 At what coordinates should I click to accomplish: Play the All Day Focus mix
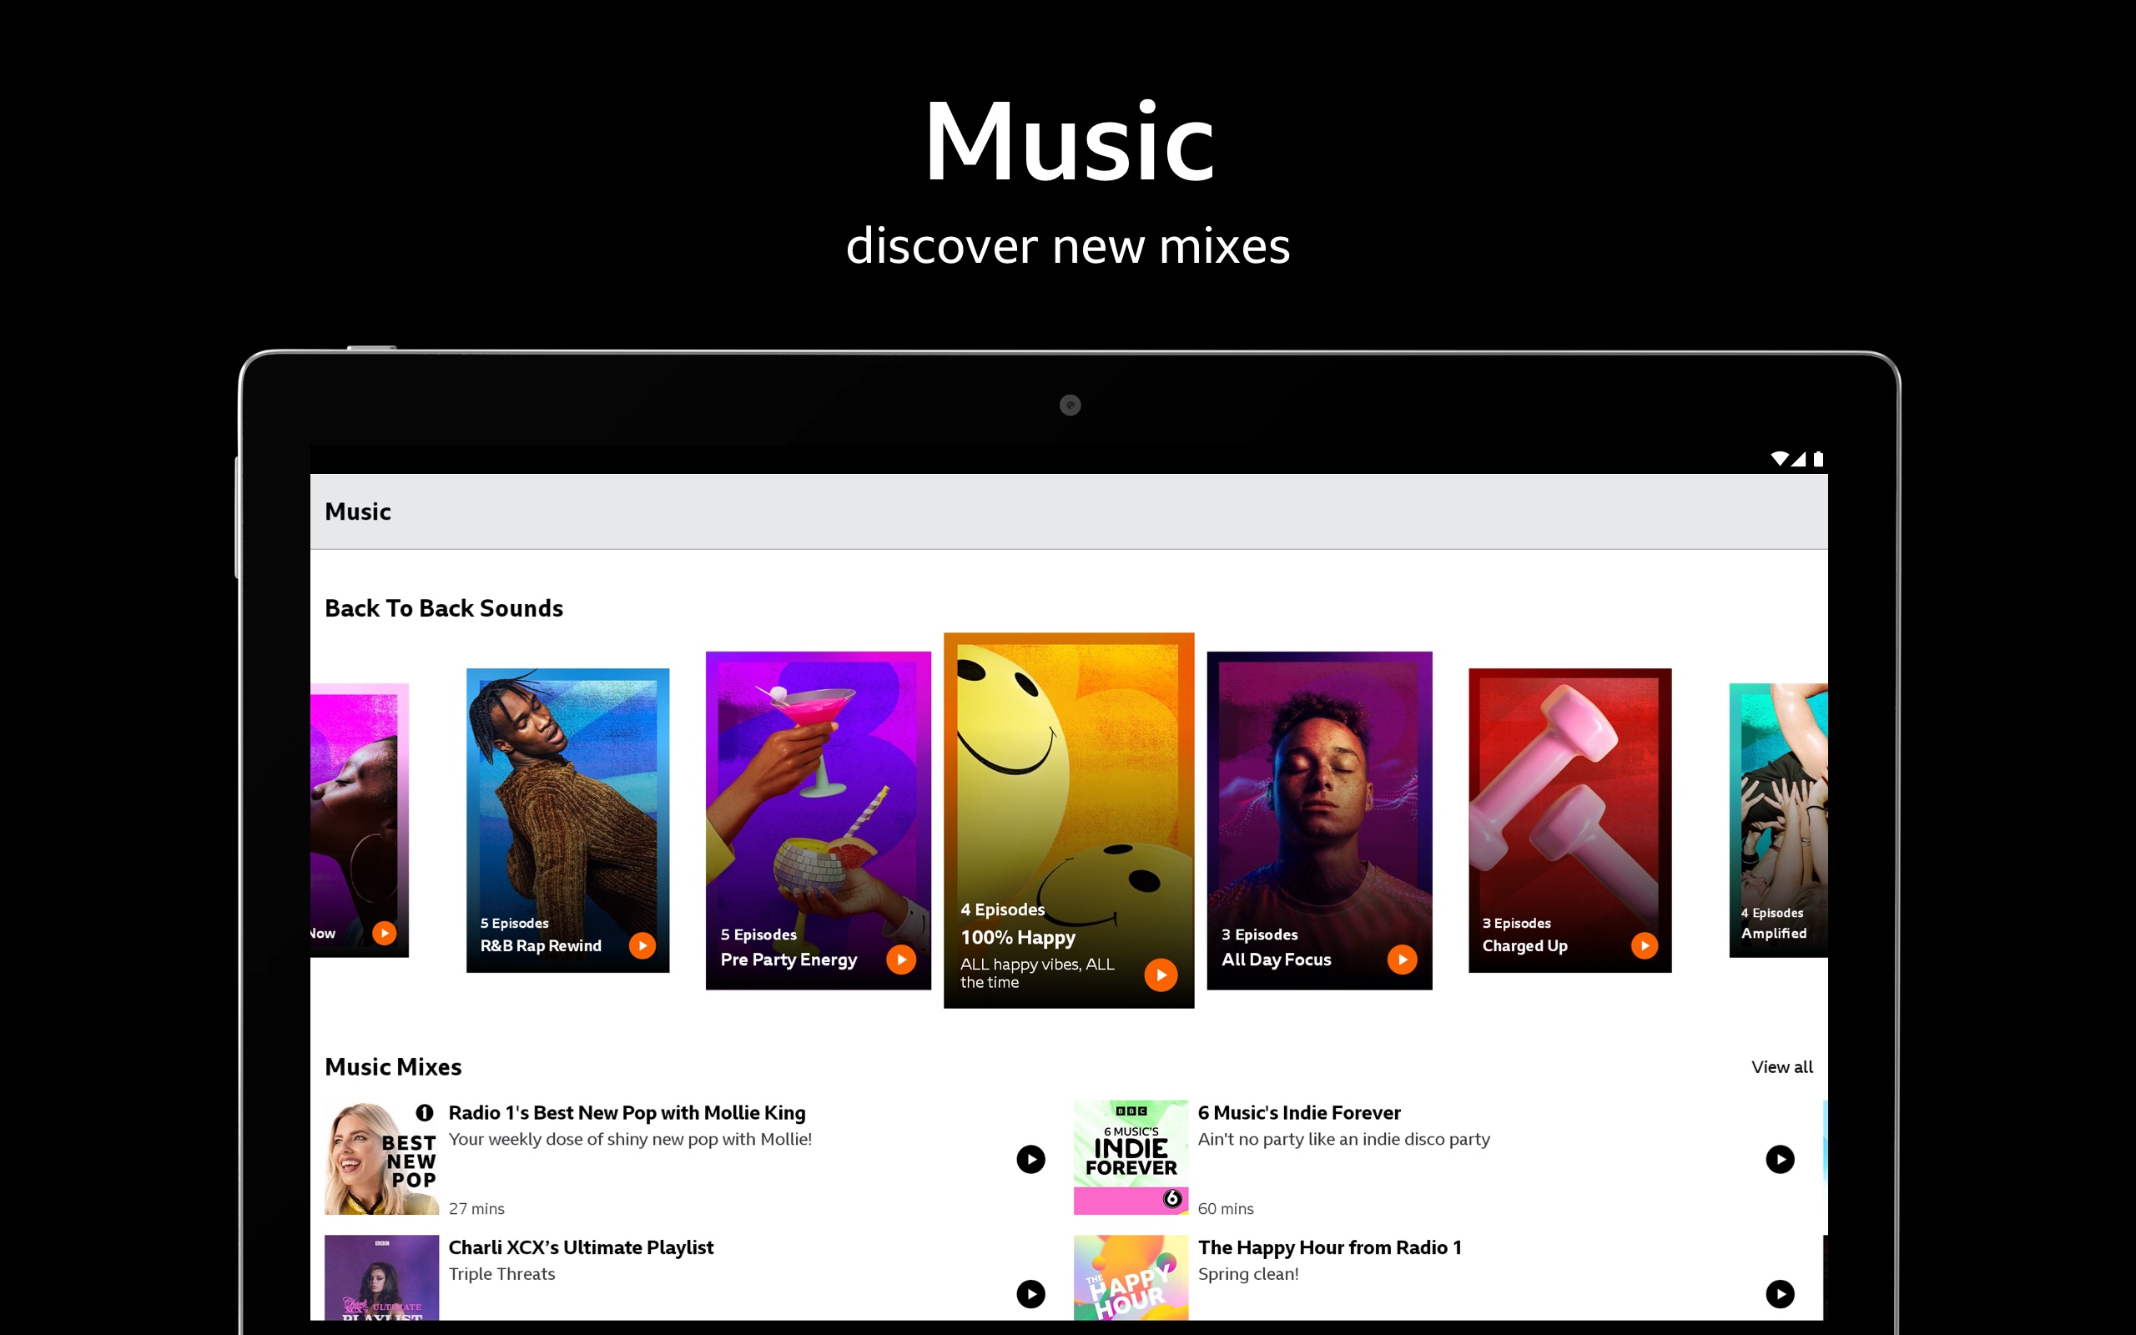(1403, 959)
